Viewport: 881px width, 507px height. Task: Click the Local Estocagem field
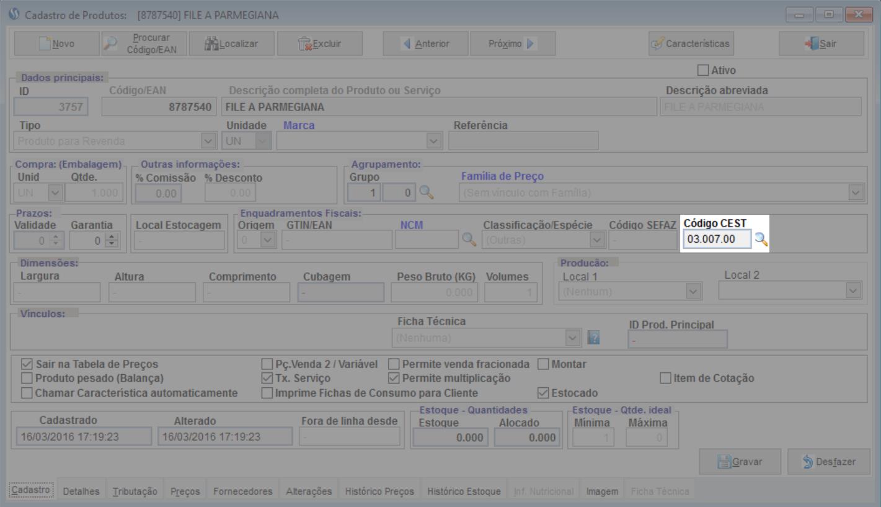click(179, 240)
